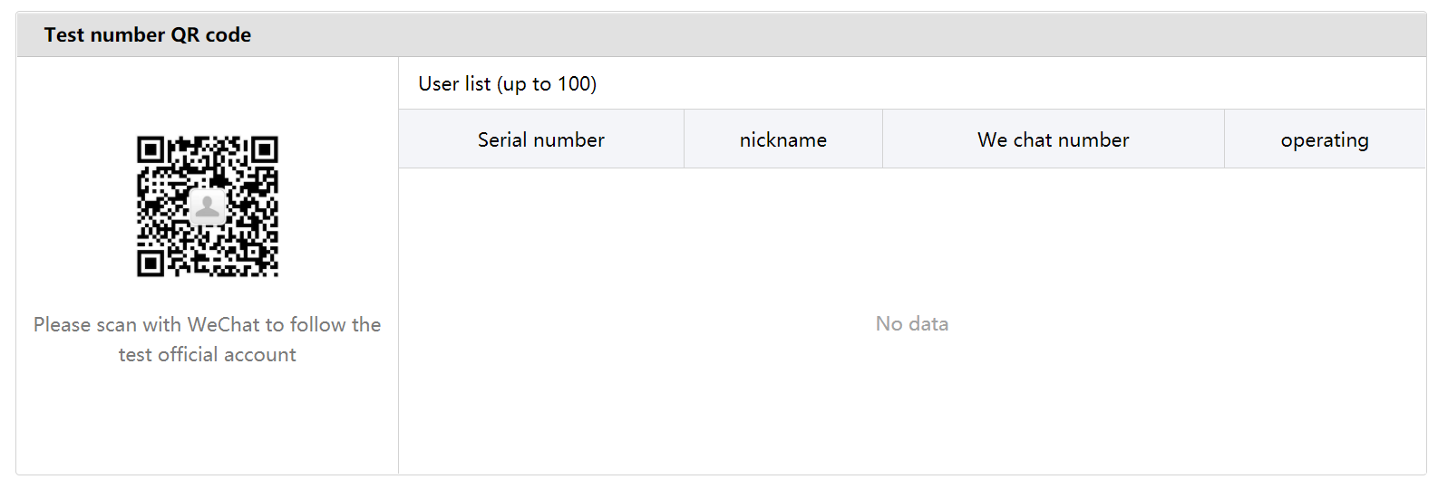Click the "nickname" column header
The height and width of the screenshot is (489, 1438).
[x=783, y=139]
